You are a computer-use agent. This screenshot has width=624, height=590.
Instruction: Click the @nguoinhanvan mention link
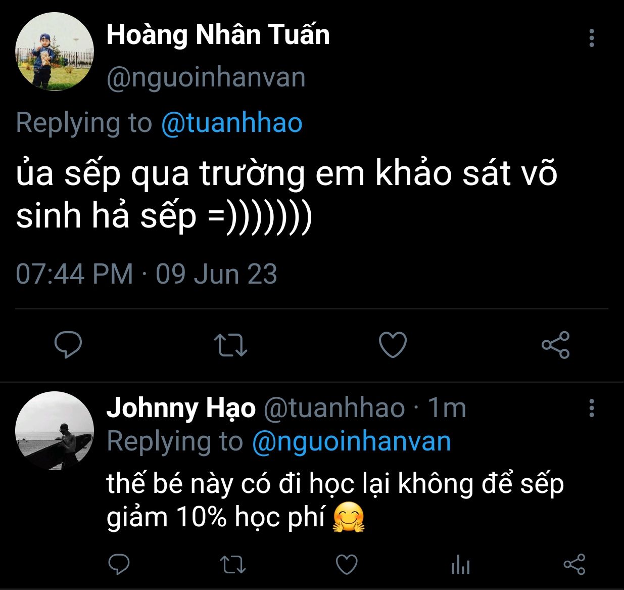351,441
